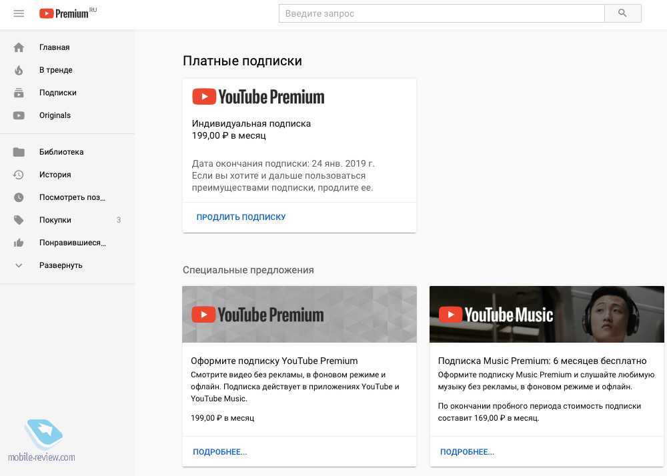The width and height of the screenshot is (667, 476).
Task: Click the subscriptions icon beside Подписки
Action: click(x=19, y=93)
